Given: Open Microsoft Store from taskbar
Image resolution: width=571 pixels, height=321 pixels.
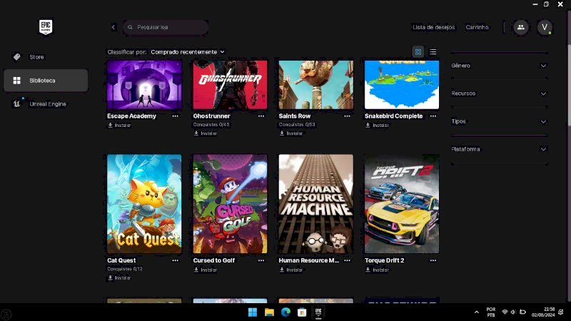Looking at the screenshot, I should pyautogui.click(x=302, y=312).
